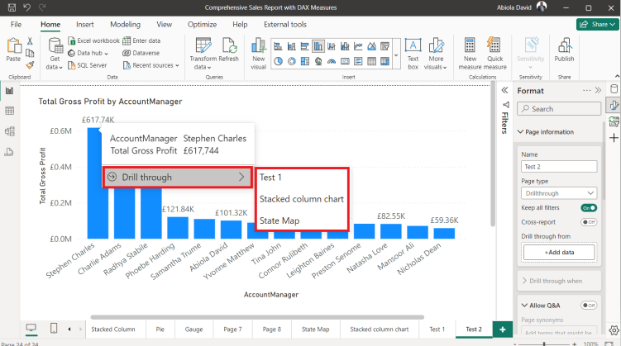
Task: Toggle Cross-report switch
Action: [x=589, y=222]
